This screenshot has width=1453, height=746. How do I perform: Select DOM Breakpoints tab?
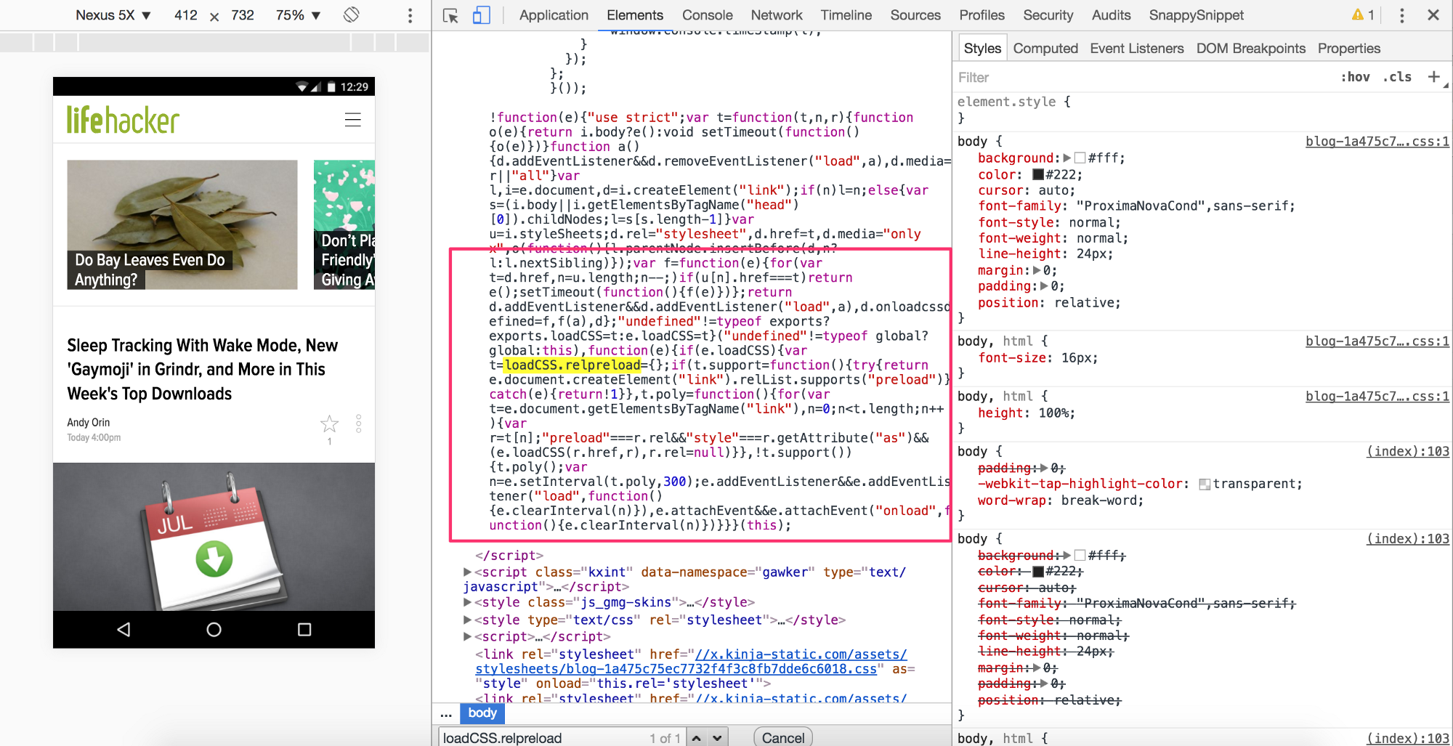pos(1250,49)
